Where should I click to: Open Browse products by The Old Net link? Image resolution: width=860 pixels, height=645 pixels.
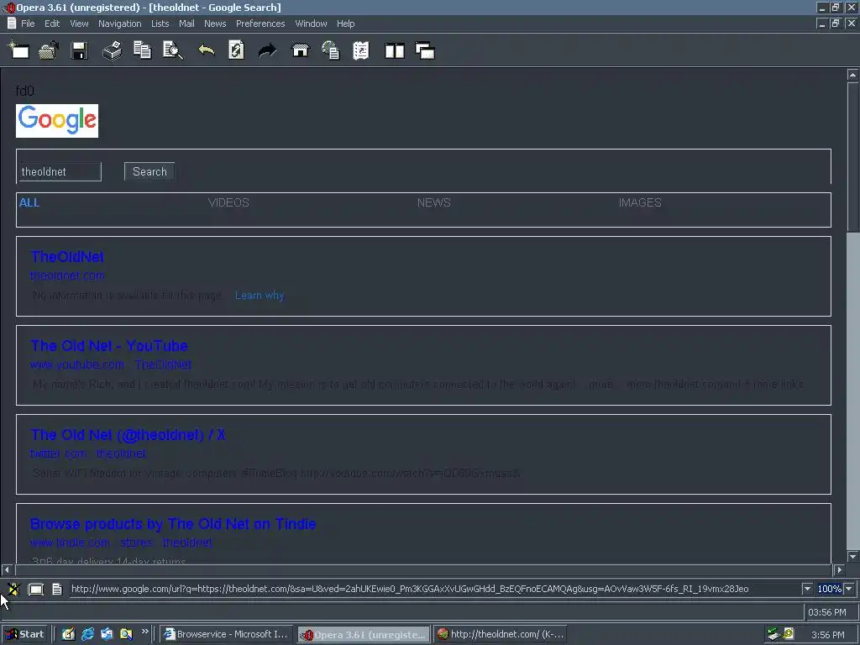tap(173, 524)
